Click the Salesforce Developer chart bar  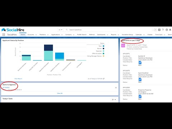point(48,53)
